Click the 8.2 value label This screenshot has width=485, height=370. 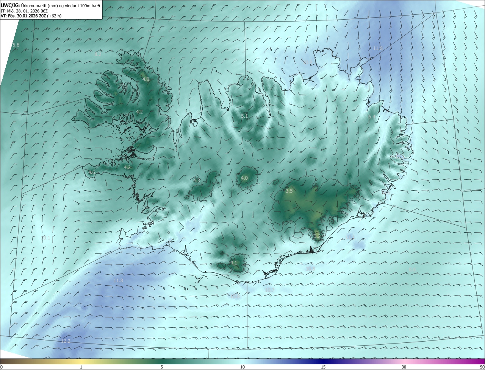(x=98, y=54)
